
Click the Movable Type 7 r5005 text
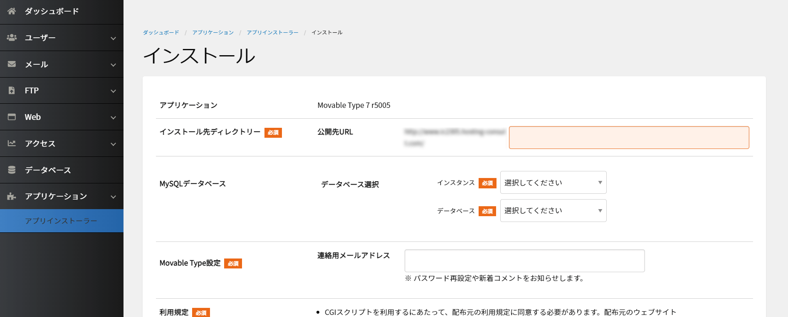tap(354, 105)
